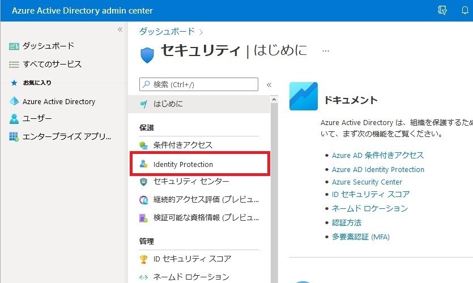Click the security menu scrollbar track
Viewport: 473px width, 283px height.
pyautogui.click(x=274, y=193)
